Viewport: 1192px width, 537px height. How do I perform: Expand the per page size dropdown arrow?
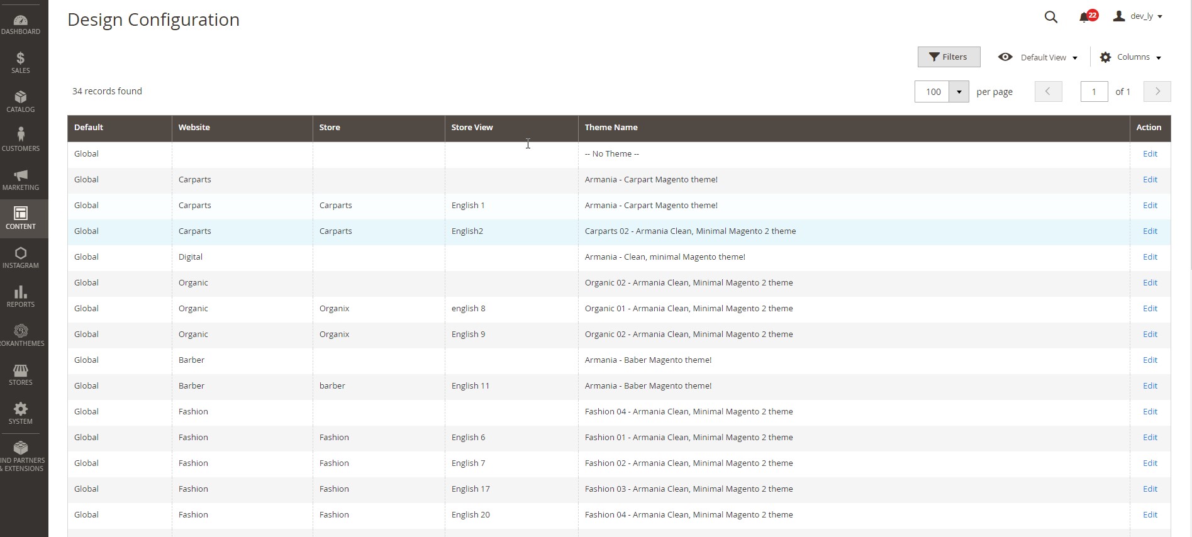pos(959,92)
